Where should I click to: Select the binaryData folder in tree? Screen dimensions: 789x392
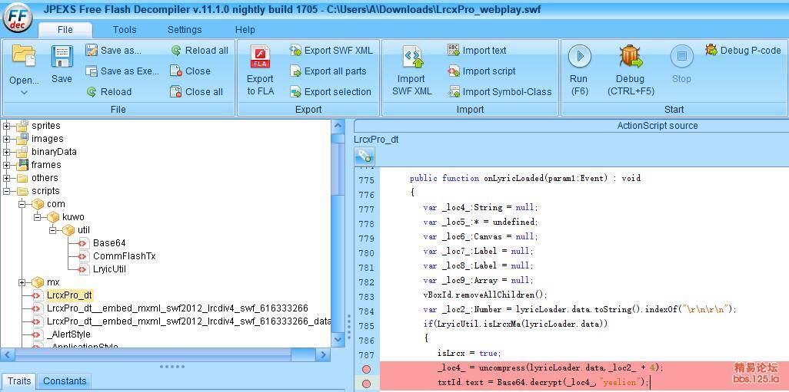click(54, 152)
